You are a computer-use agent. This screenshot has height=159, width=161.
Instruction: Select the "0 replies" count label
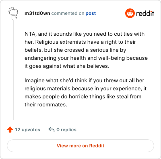click(x=66, y=130)
